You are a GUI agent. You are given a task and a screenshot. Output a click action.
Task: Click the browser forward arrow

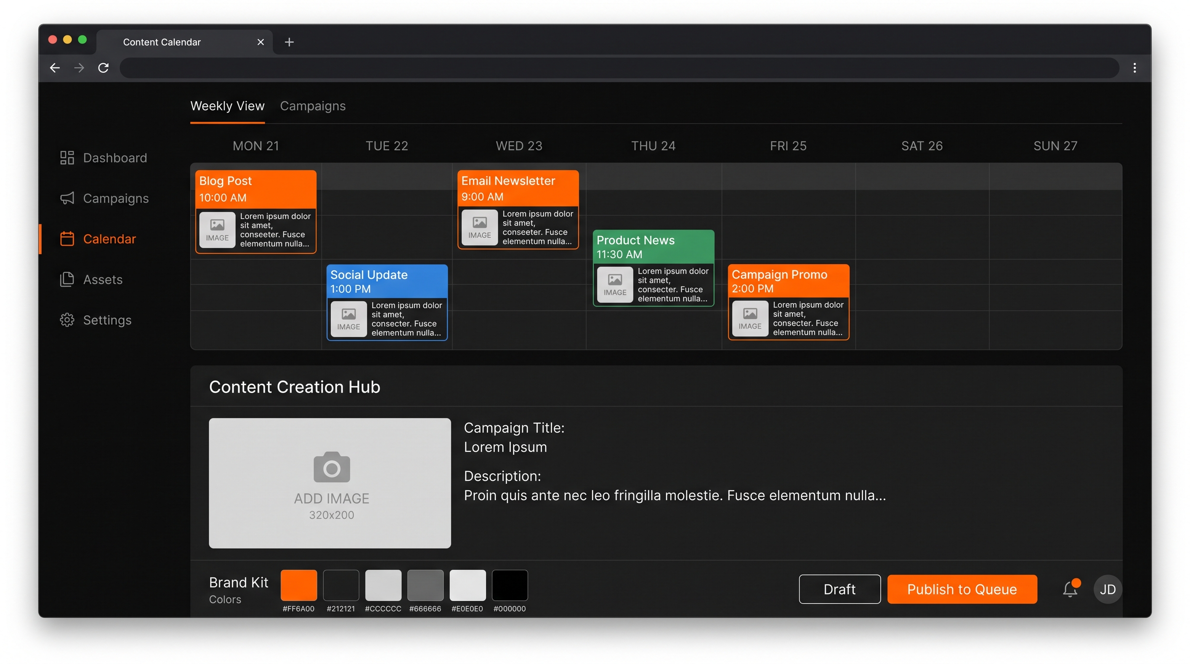(x=79, y=68)
